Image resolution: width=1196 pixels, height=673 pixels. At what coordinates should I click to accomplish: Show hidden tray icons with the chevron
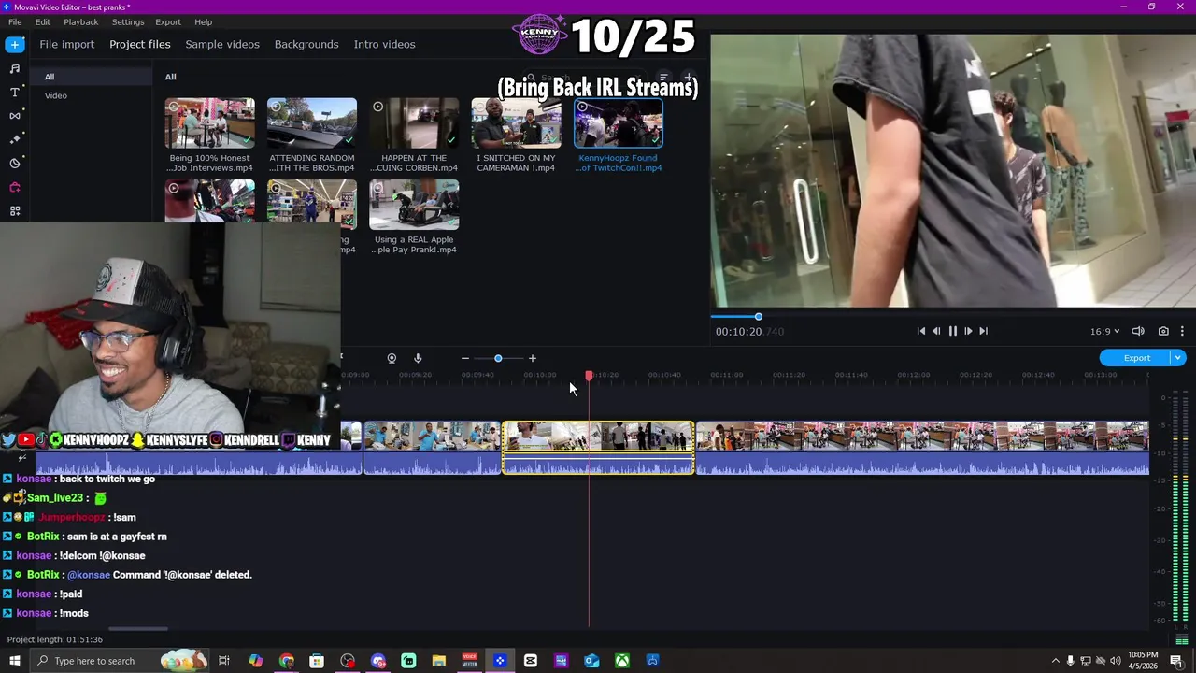[x=1056, y=661]
